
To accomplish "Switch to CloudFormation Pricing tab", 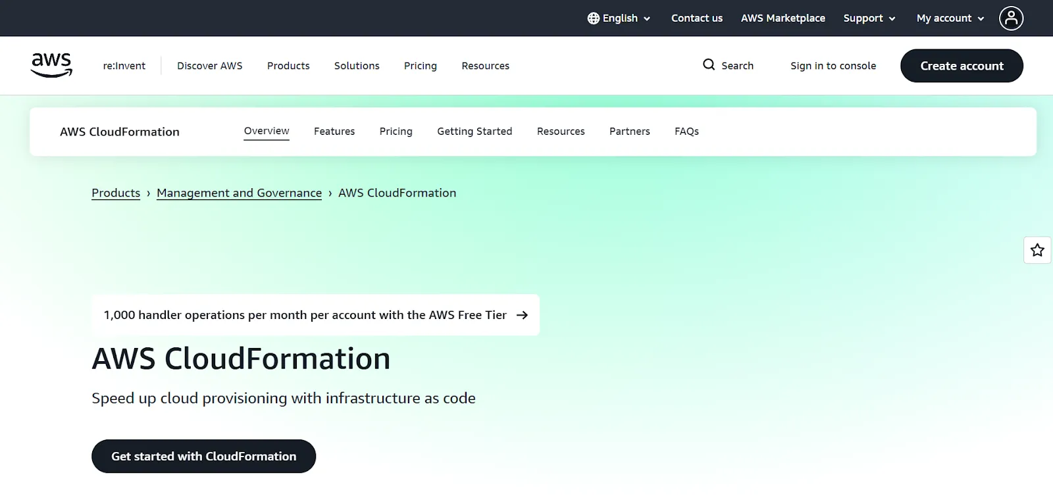I will pos(396,132).
